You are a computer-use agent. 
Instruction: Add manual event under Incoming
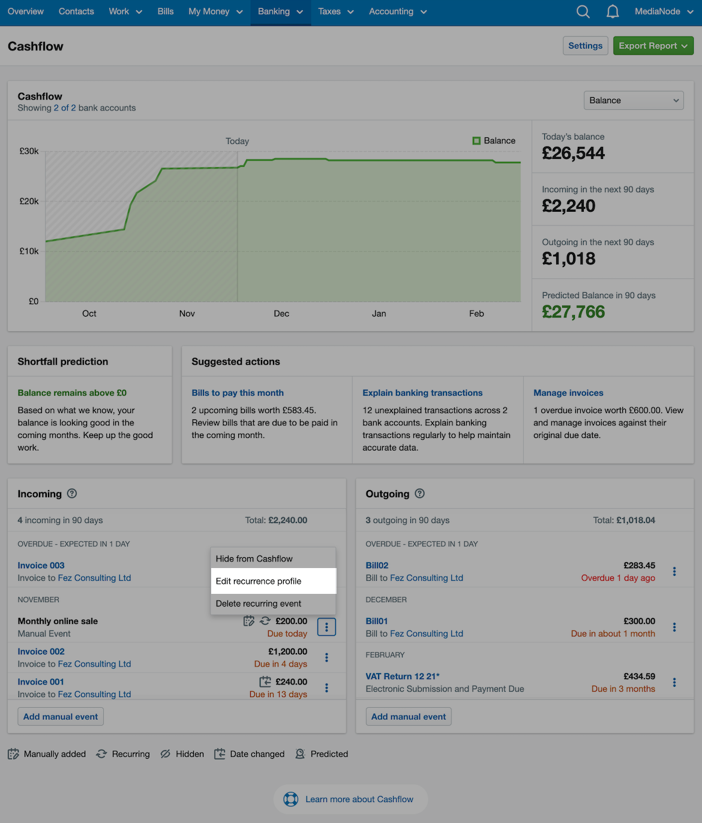pos(61,716)
